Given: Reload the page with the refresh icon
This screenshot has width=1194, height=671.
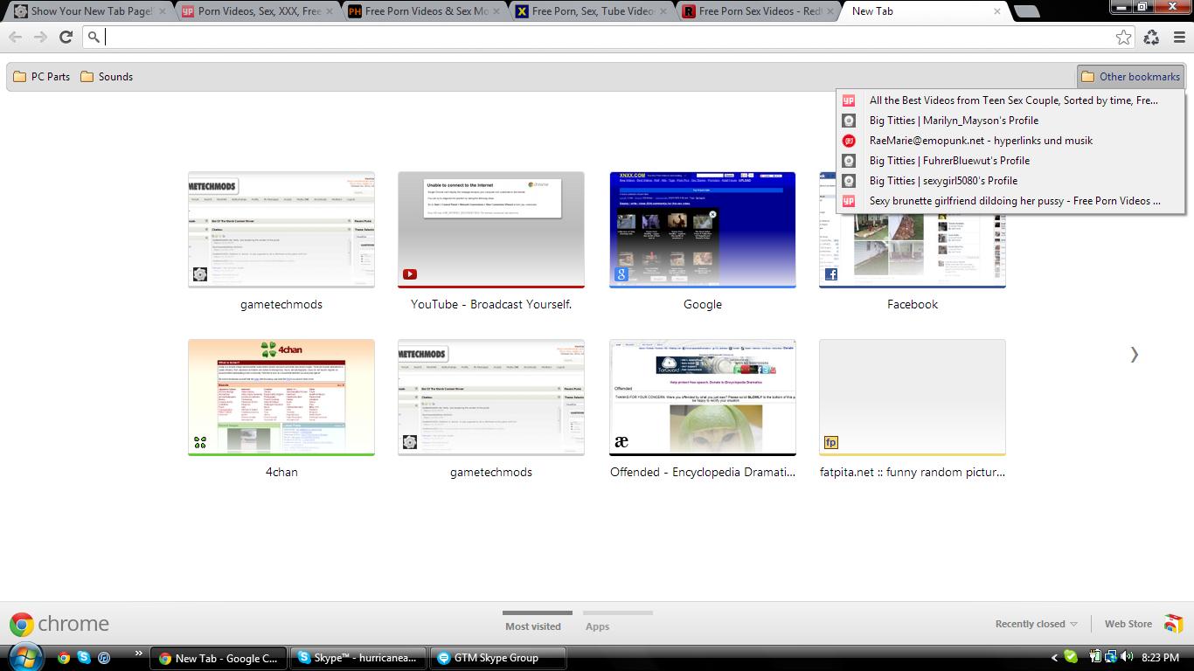Looking at the screenshot, I should click(x=66, y=37).
